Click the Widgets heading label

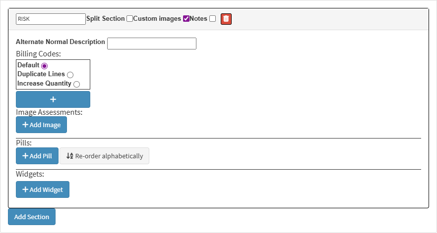tap(30, 174)
